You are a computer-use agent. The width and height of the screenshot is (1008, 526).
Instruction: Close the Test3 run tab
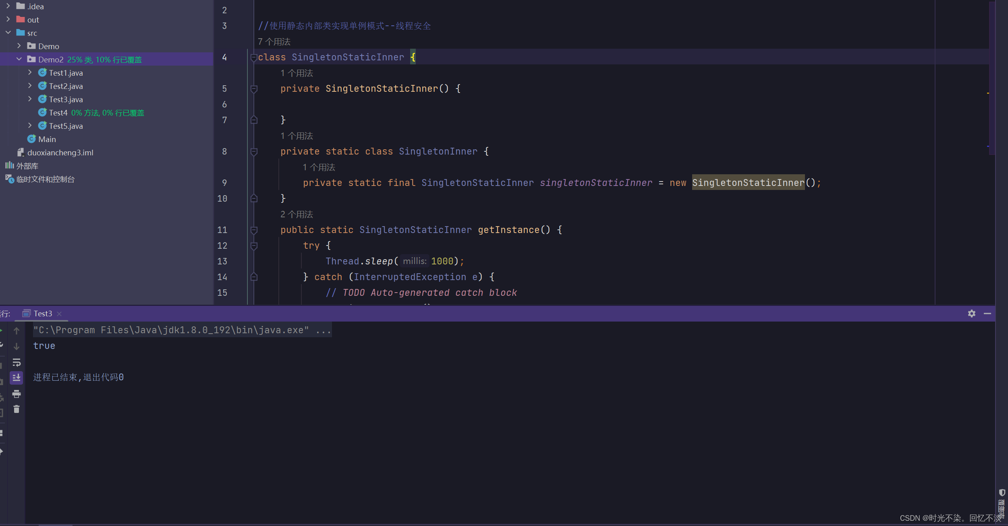(60, 314)
